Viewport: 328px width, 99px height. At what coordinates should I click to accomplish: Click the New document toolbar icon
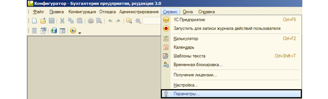35,21
